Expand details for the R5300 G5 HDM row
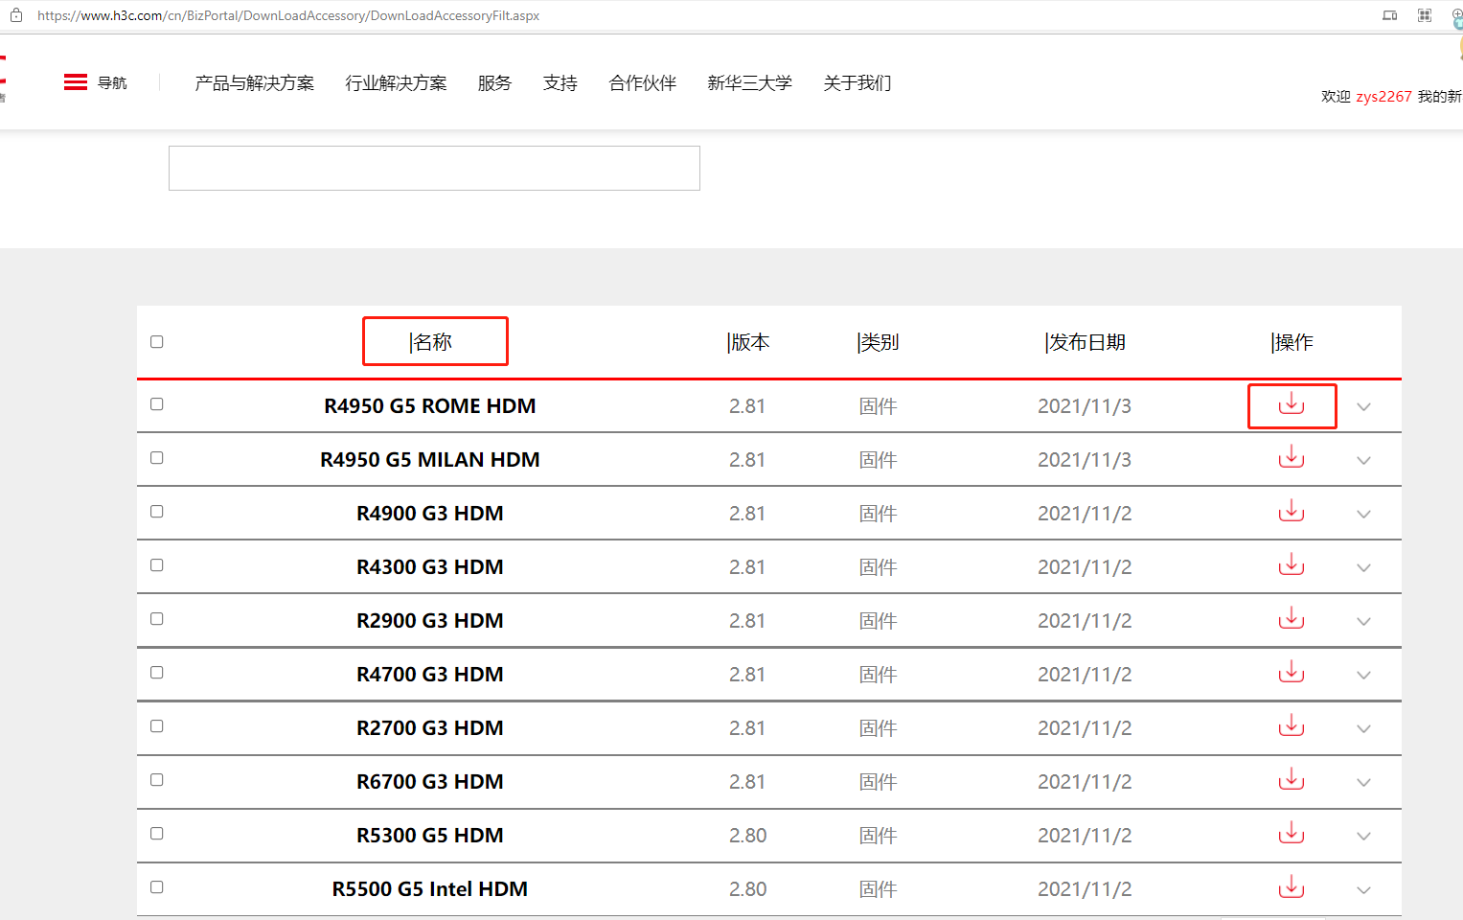 (x=1364, y=837)
